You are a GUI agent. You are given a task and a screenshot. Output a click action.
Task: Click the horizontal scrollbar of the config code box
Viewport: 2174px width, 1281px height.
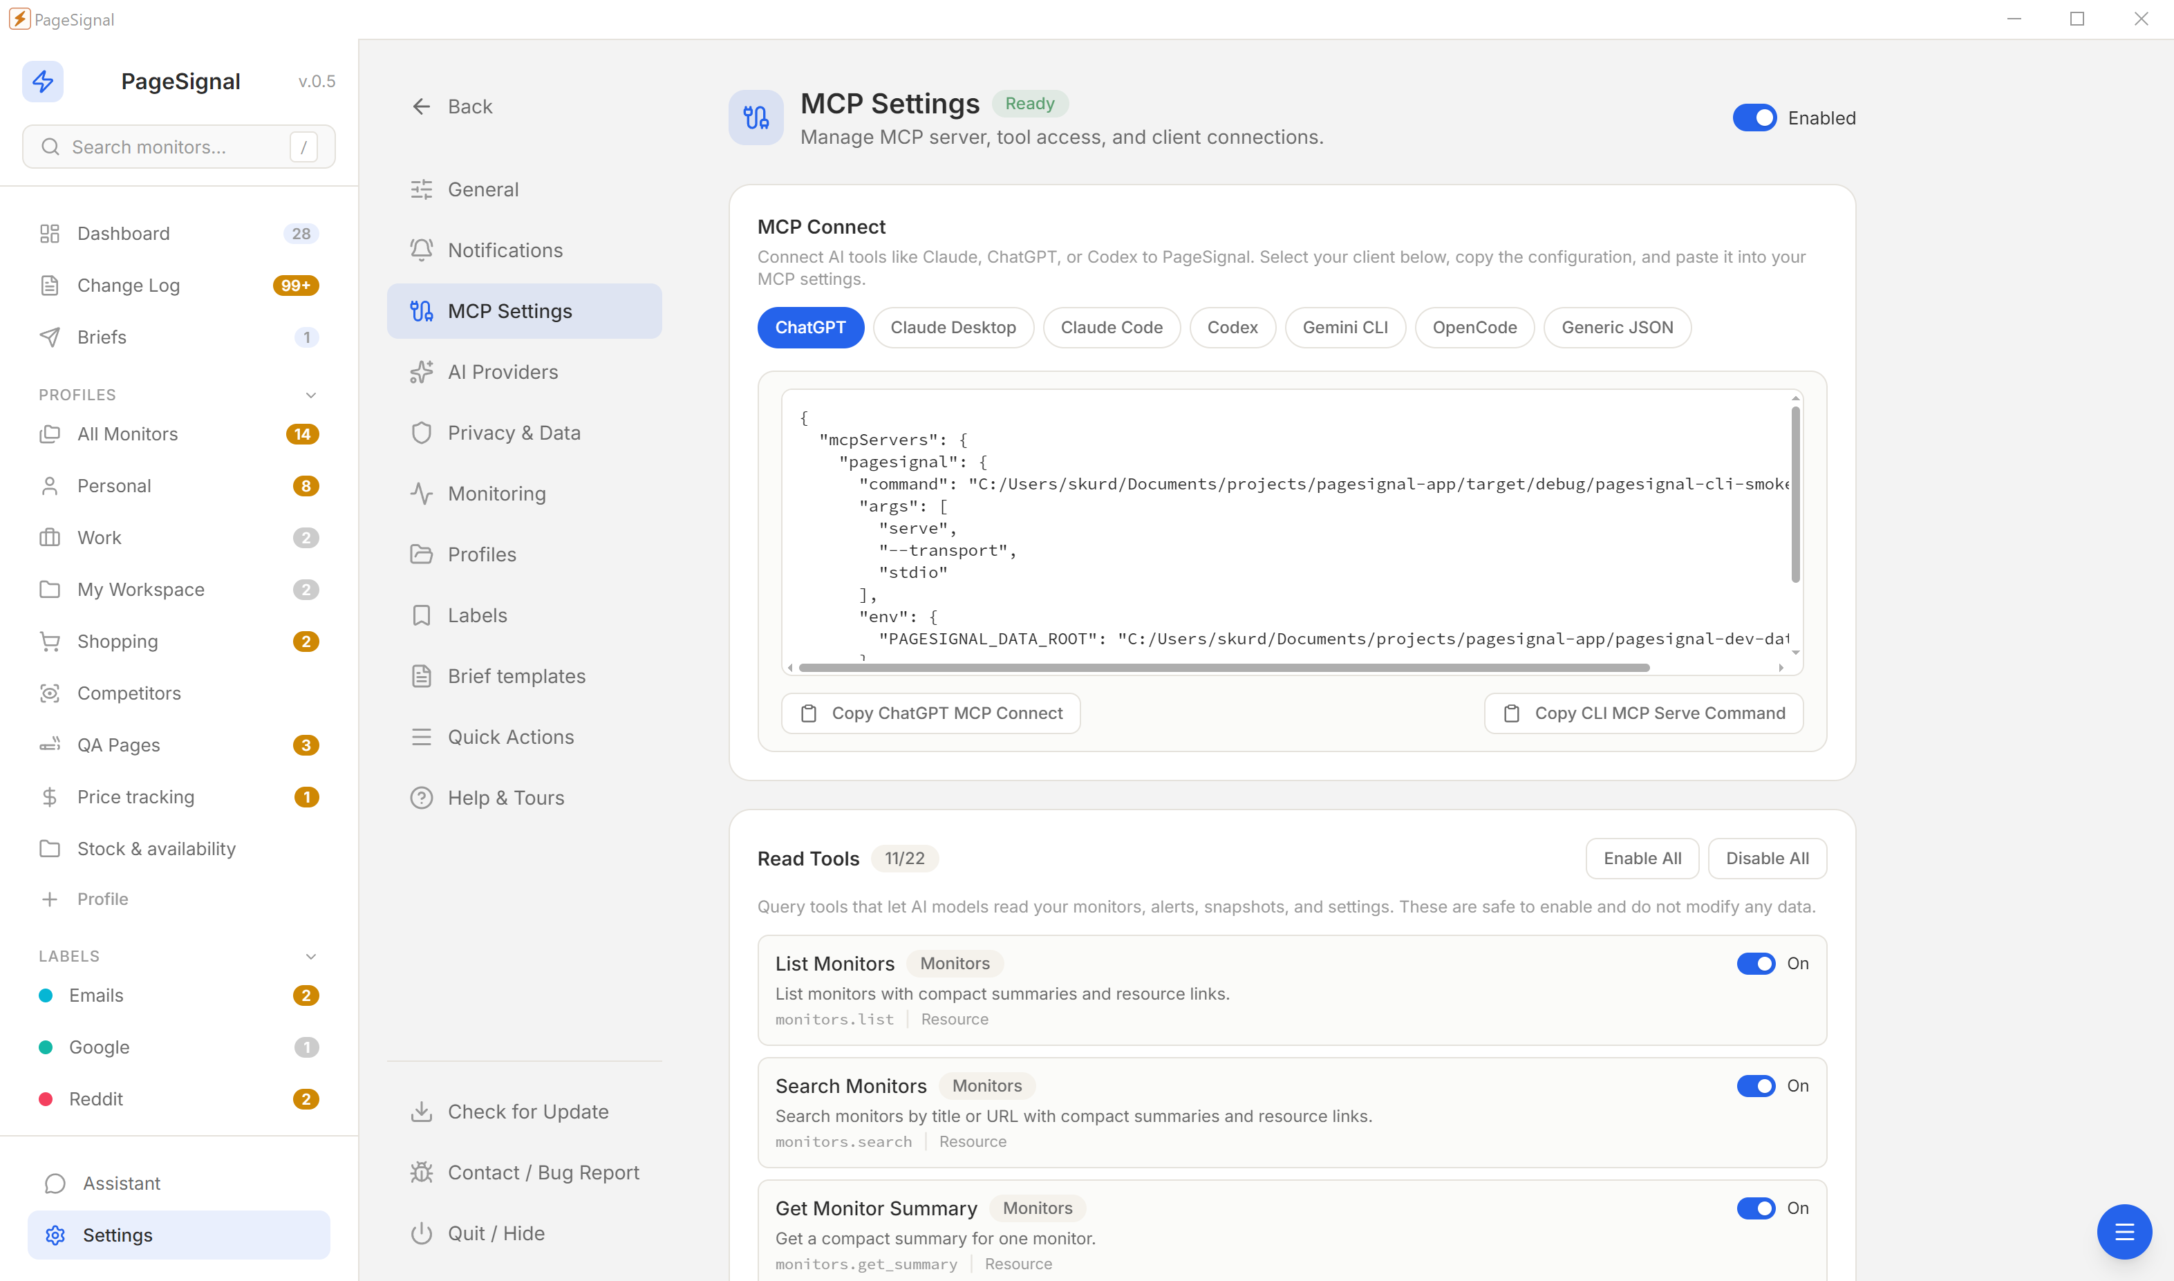tap(1224, 667)
